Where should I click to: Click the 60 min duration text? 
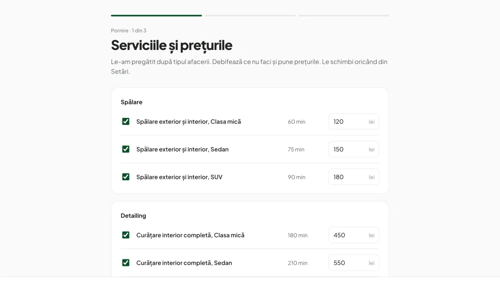pyautogui.click(x=297, y=122)
